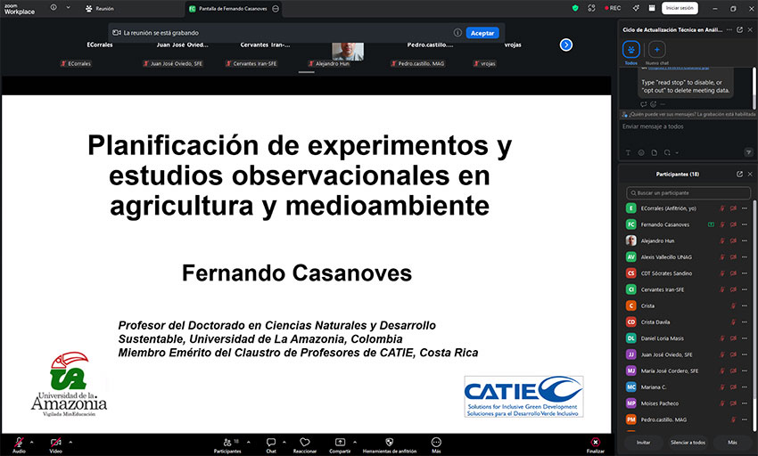The image size is (758, 456).
Task: Open the Chat panel icon
Action: point(271,442)
